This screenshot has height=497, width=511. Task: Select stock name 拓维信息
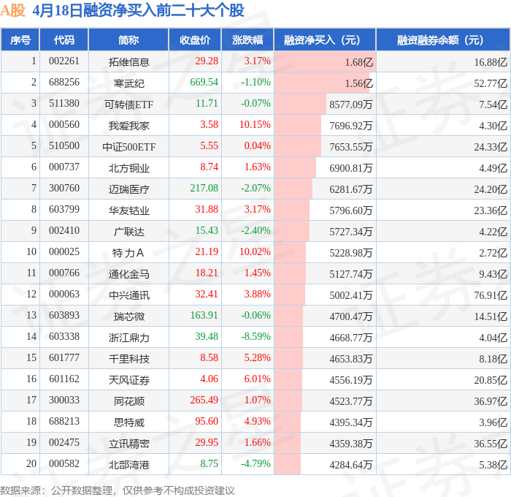pos(129,61)
